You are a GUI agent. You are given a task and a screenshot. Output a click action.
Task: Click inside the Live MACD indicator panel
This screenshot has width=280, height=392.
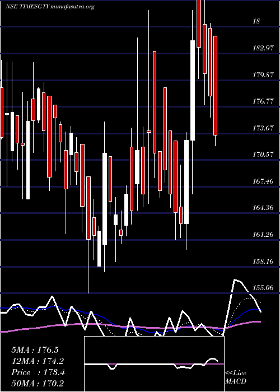[x=154, y=364]
